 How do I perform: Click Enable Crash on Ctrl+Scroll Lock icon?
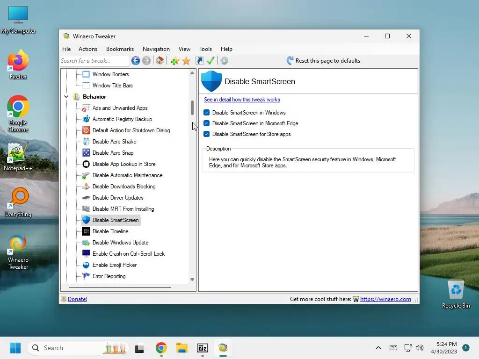point(86,254)
